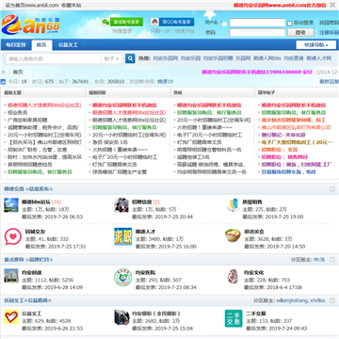The height and width of the screenshot is (339, 339).
Task: Open the green 二手交易 icon
Action: coord(234,318)
